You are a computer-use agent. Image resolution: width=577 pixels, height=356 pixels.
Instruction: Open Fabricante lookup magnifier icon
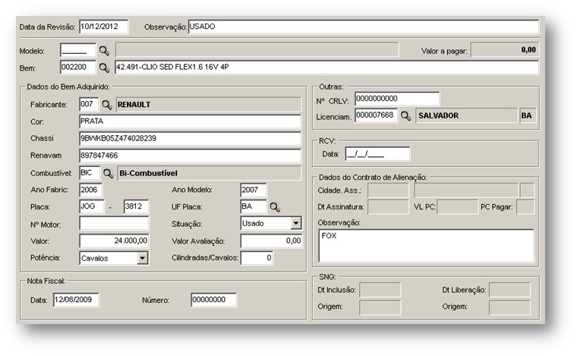point(107,105)
